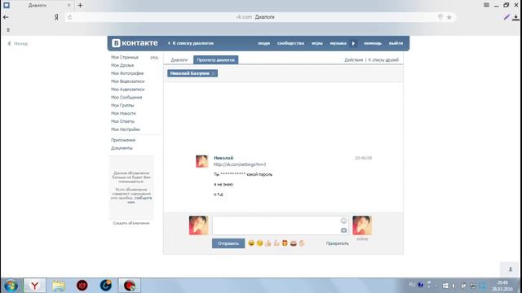Log out with выйти link
Screen dimensions: 522x293
tap(396, 43)
